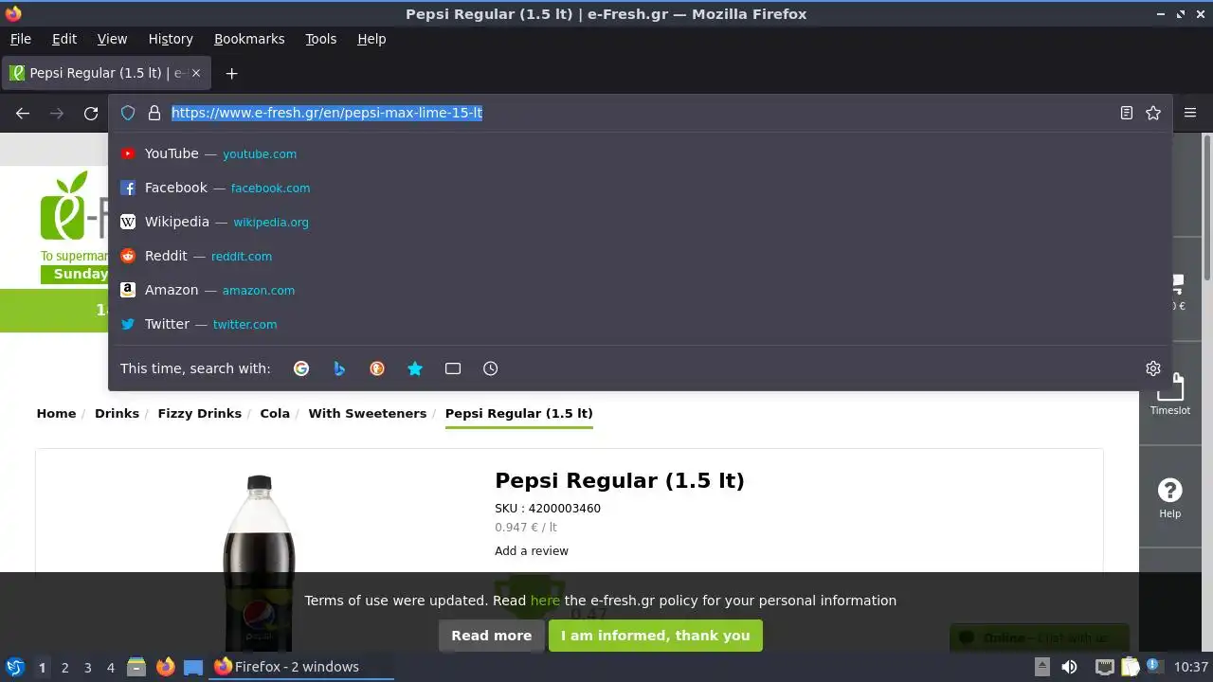
Task: Switch to workspace 4
Action: coord(110,667)
